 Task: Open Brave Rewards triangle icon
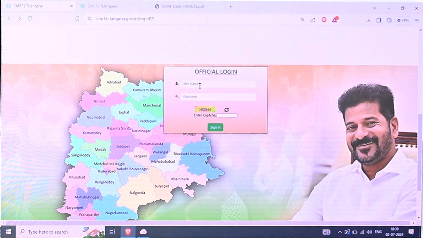(x=335, y=20)
